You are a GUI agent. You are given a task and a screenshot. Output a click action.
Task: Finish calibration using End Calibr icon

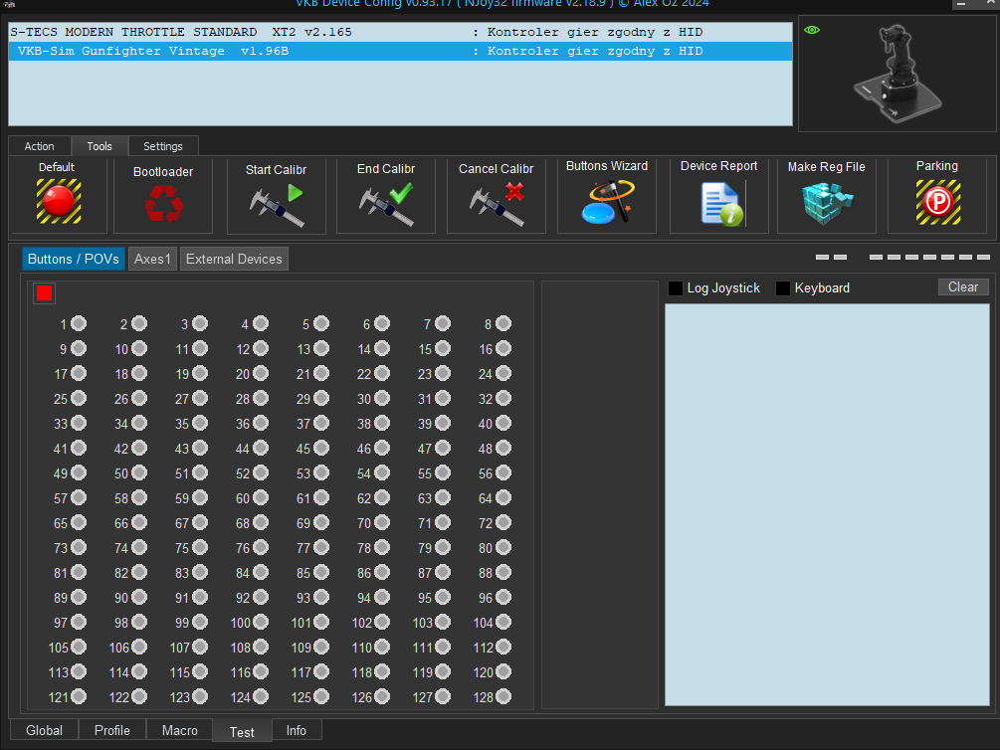[386, 204]
